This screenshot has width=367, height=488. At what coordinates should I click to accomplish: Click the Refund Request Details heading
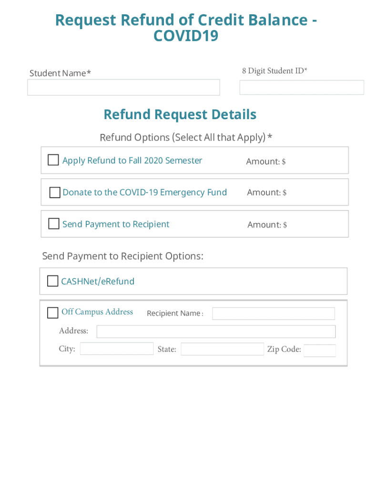click(180, 114)
